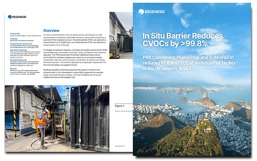Click the 'Figure 1' caption

coord(119,106)
